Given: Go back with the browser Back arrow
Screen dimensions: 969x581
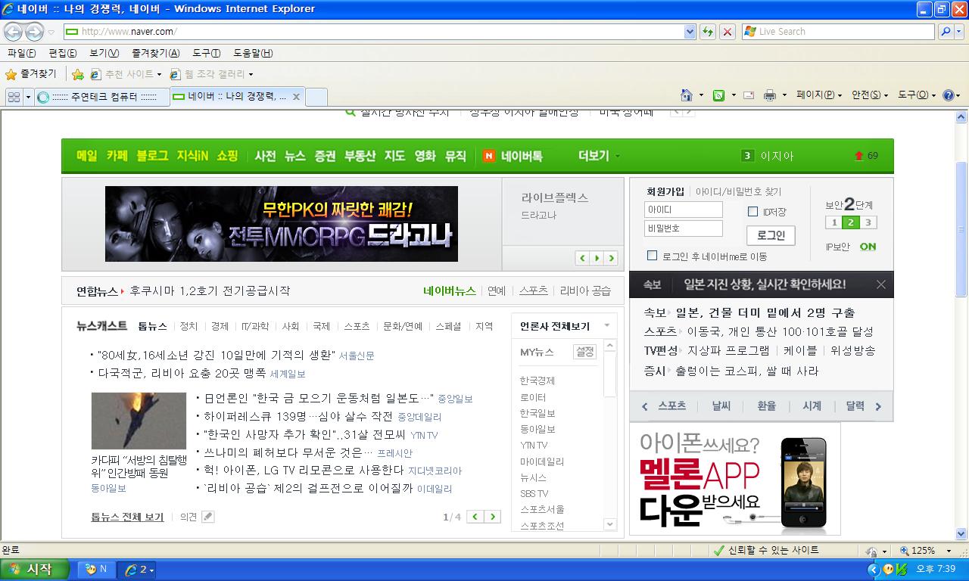Looking at the screenshot, I should [14, 32].
